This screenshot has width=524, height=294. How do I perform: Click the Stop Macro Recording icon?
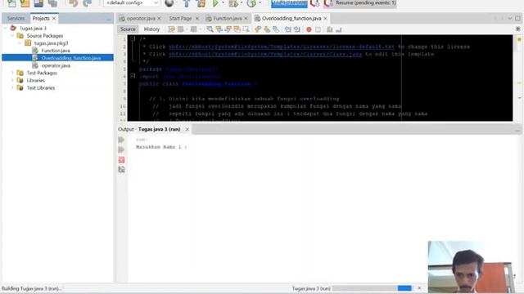pos(318,29)
